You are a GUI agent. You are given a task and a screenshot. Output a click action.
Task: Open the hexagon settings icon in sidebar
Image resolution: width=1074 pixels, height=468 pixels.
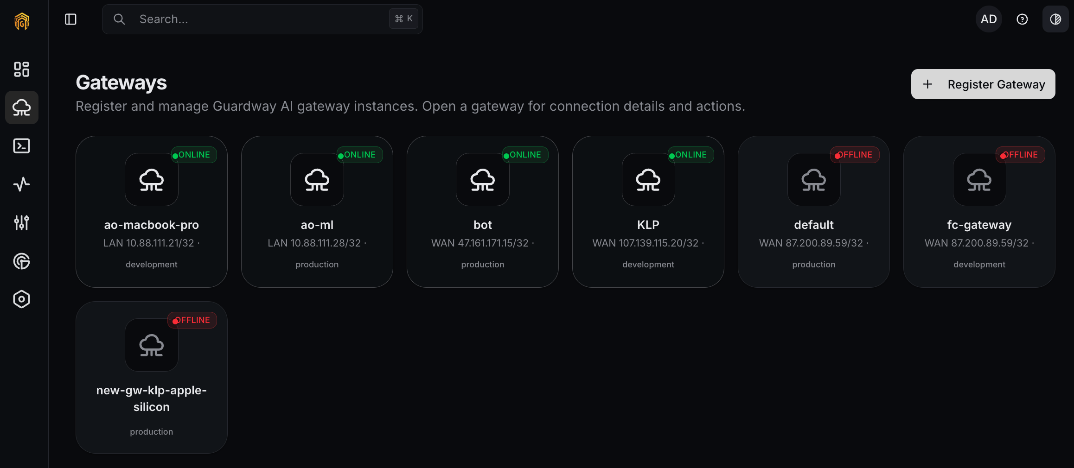(x=21, y=299)
